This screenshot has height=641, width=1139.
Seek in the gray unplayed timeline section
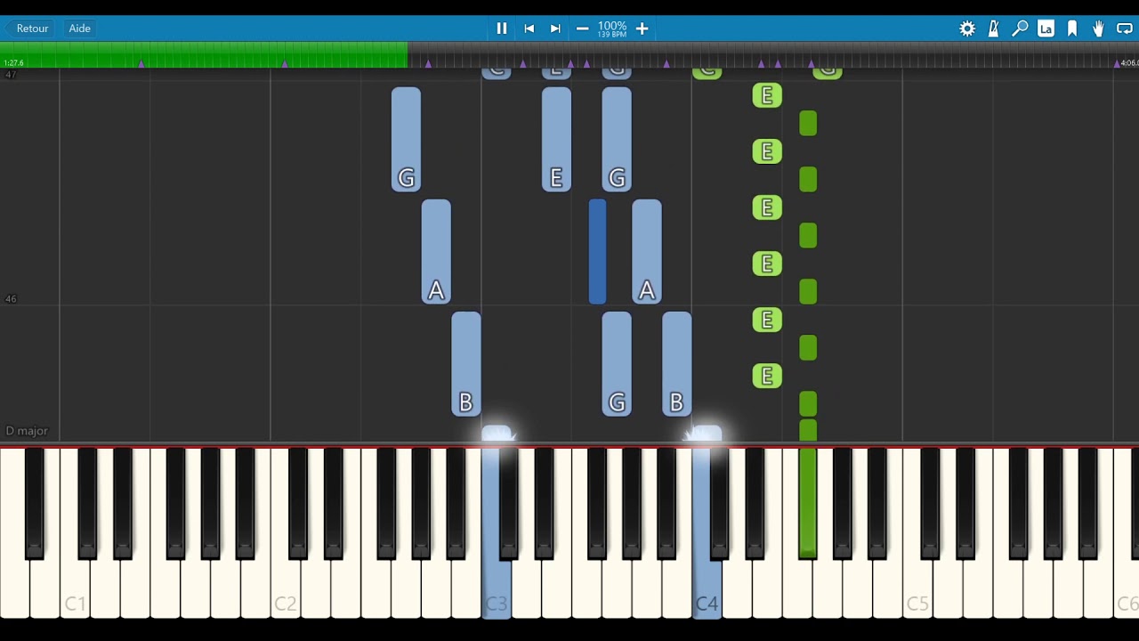pos(773,54)
